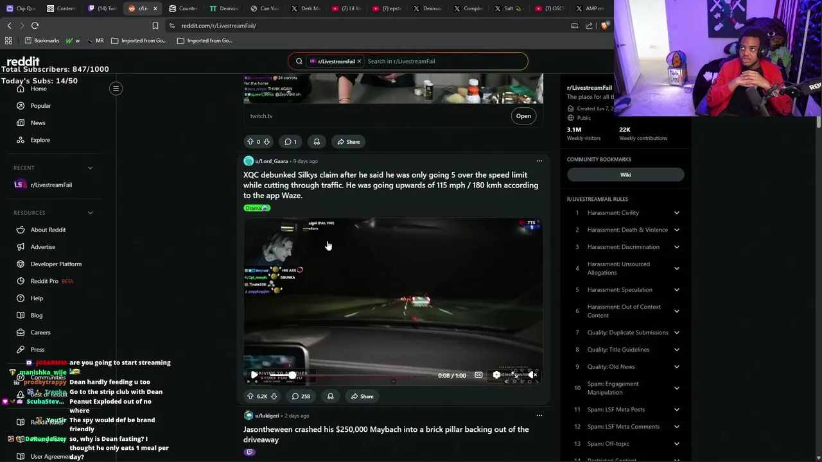Open About Reddit link
This screenshot has height=462, width=822.
click(x=48, y=230)
